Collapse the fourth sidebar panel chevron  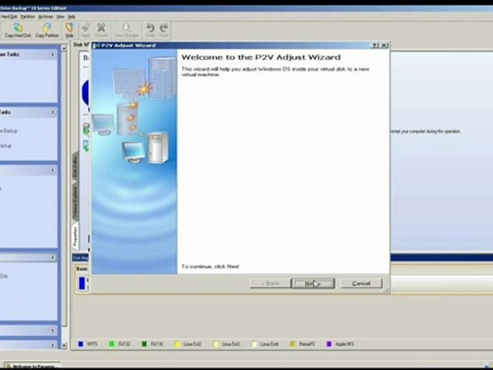[52, 257]
